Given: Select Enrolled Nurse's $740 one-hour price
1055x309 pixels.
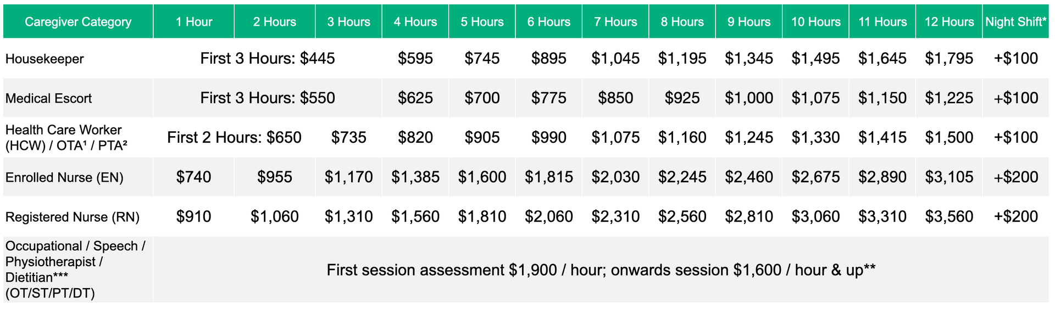Looking at the screenshot, I should (x=193, y=177).
